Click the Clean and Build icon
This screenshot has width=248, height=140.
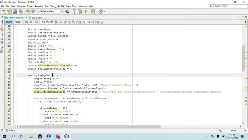(80, 11)
